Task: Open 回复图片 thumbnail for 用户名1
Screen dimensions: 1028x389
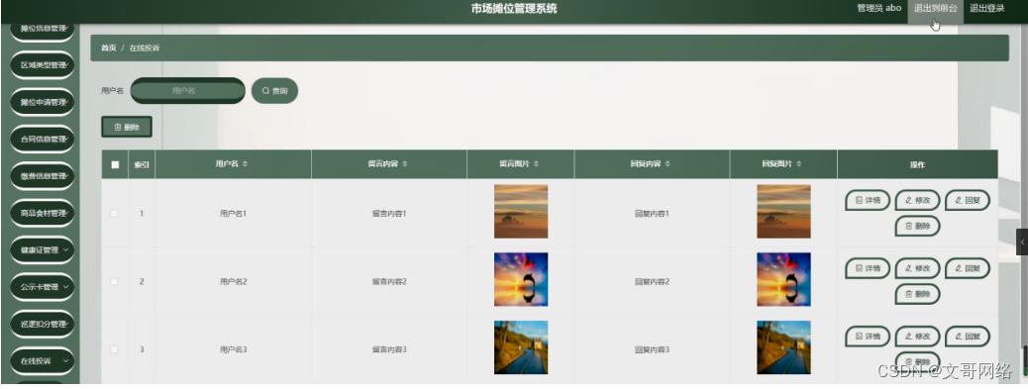Action: (783, 212)
